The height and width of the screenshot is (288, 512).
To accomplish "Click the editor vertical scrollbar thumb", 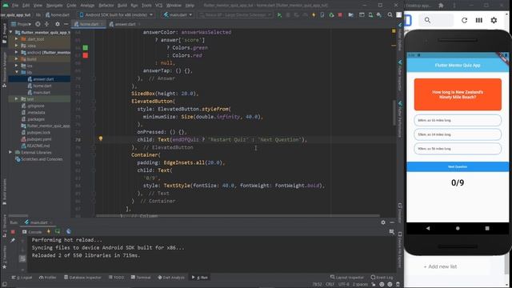I will coord(394,113).
